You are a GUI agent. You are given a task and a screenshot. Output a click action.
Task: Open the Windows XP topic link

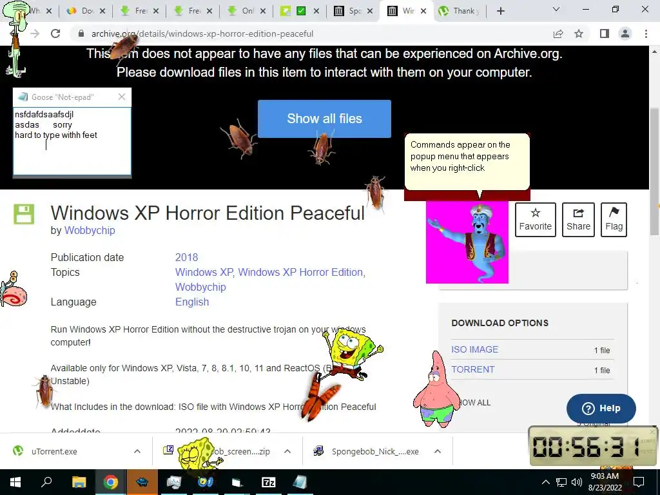(204, 272)
